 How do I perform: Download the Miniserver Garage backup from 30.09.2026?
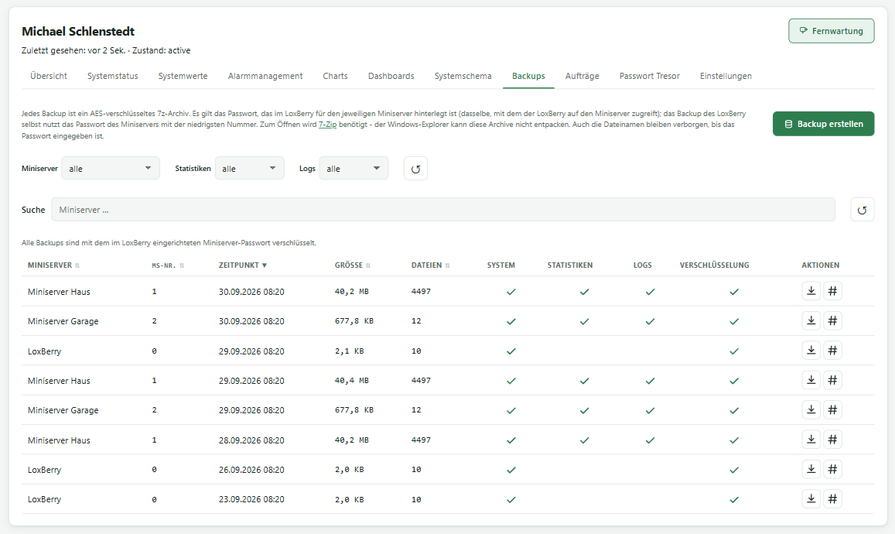pos(811,320)
